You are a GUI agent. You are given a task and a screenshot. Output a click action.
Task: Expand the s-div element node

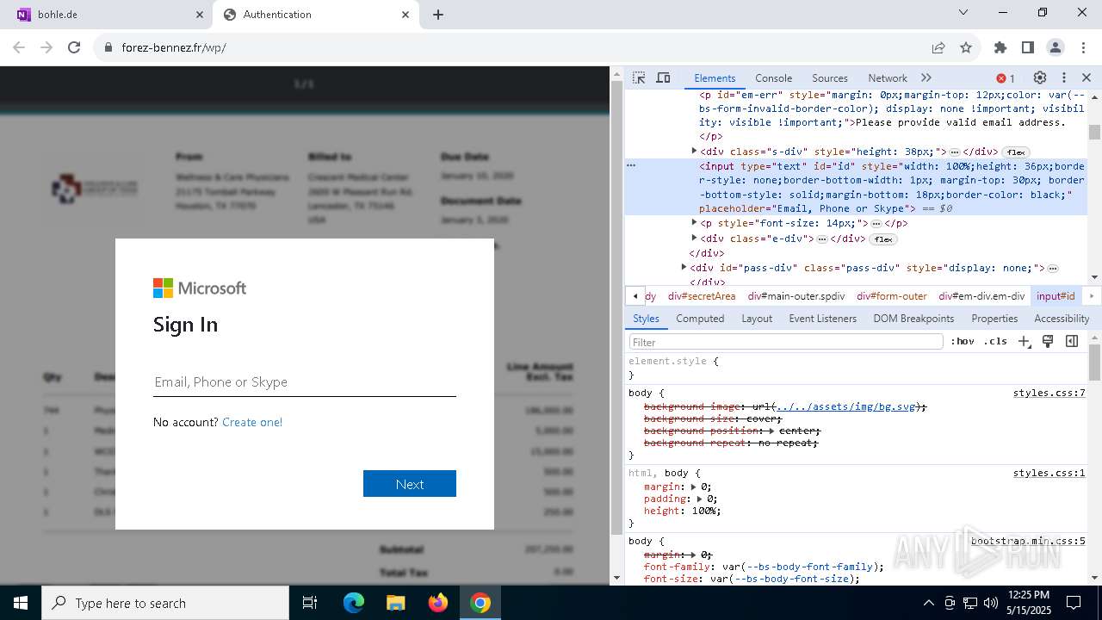tap(695, 151)
